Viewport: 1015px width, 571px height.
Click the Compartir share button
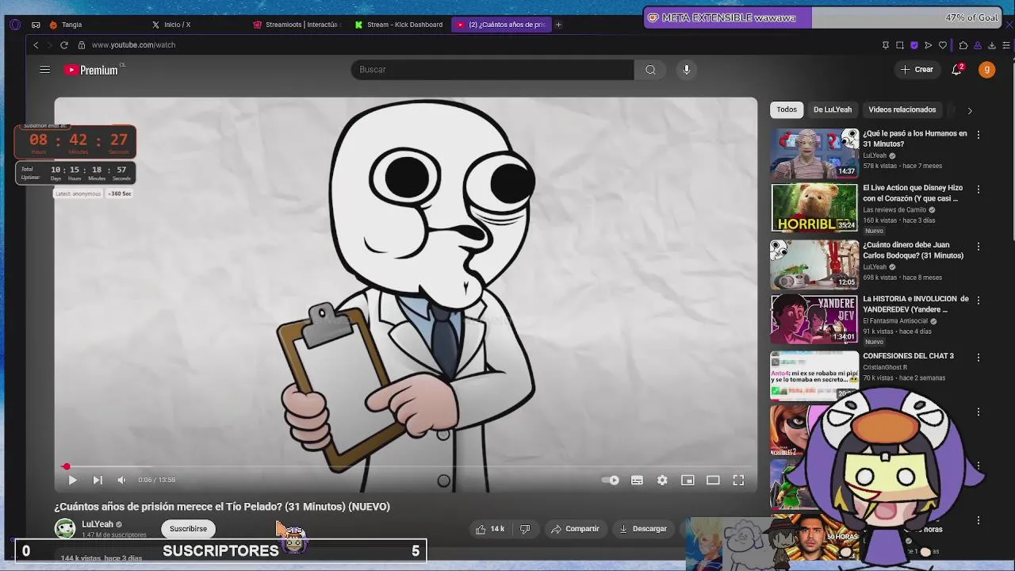pyautogui.click(x=575, y=529)
